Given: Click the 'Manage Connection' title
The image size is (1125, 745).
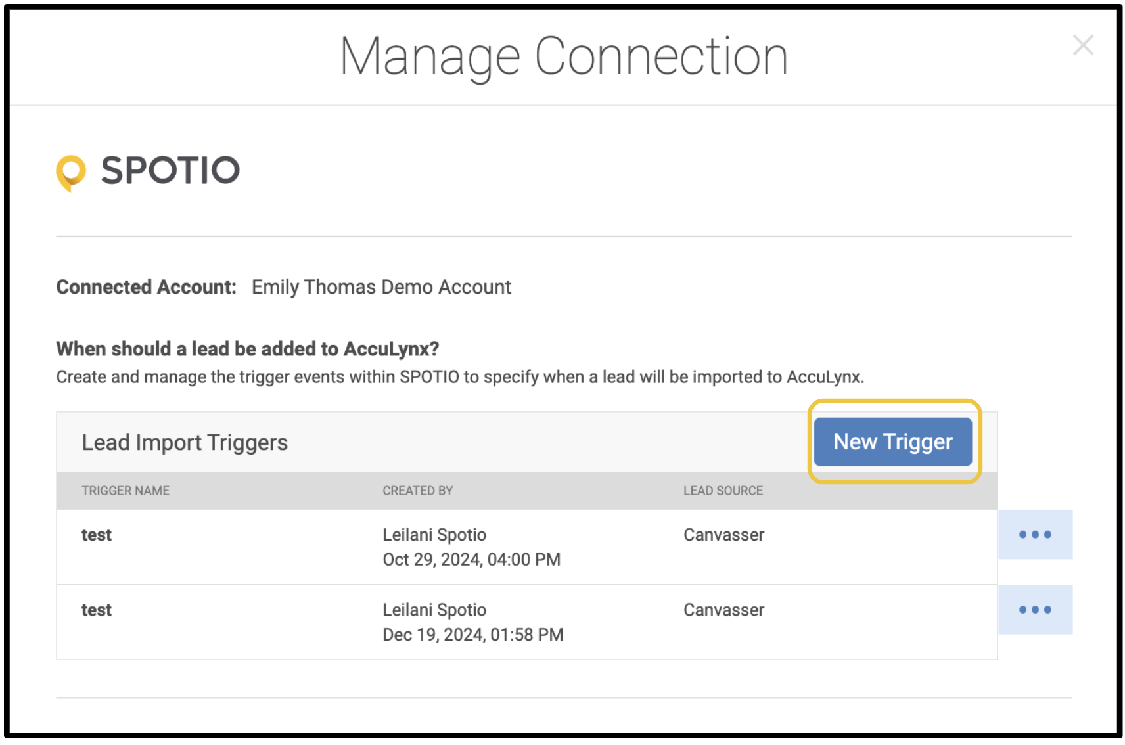Looking at the screenshot, I should point(563,57).
